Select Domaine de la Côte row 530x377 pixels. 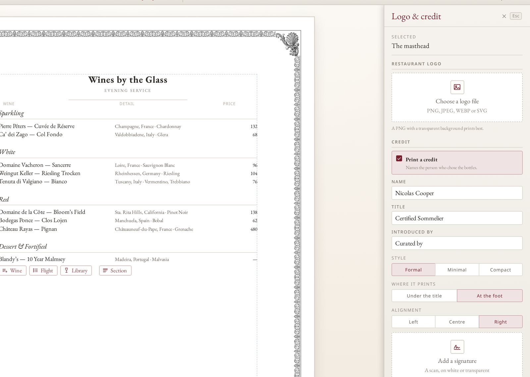[129, 212]
